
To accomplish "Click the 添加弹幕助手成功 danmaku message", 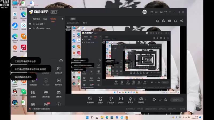I will click(x=24, y=77).
